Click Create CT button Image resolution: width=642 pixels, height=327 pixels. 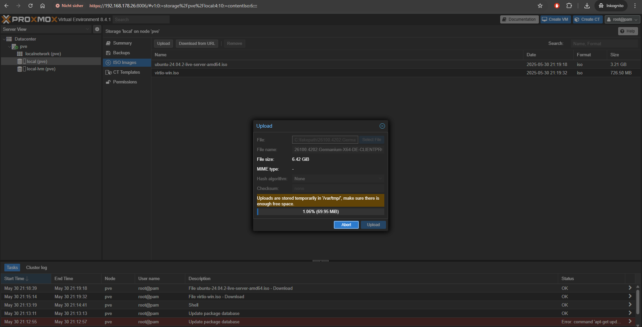coord(588,19)
